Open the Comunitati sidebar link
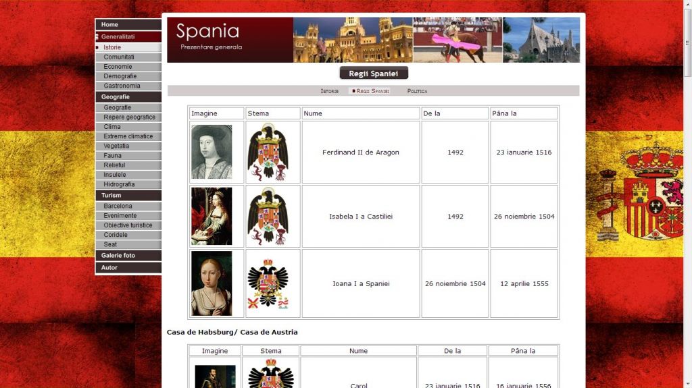The height and width of the screenshot is (388, 692). point(128,57)
